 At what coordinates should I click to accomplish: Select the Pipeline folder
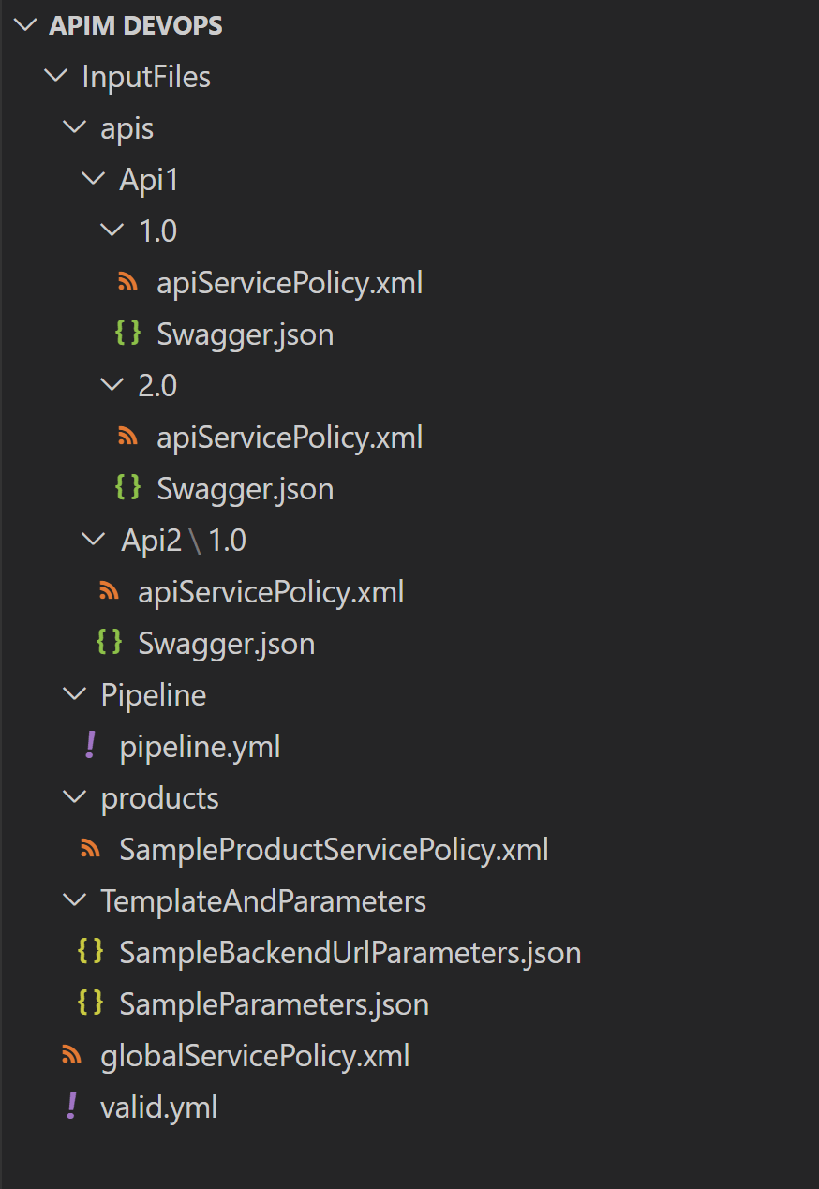[x=153, y=694]
